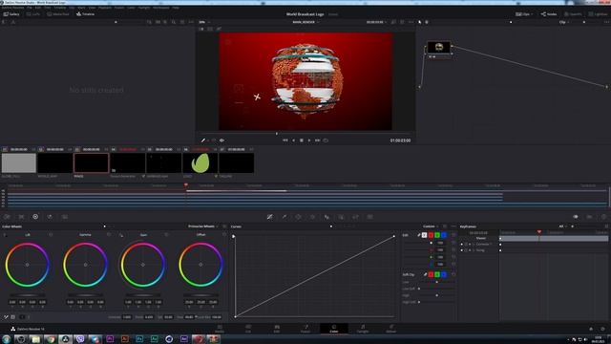Toggle the red Soft Clip channel

coord(431,274)
